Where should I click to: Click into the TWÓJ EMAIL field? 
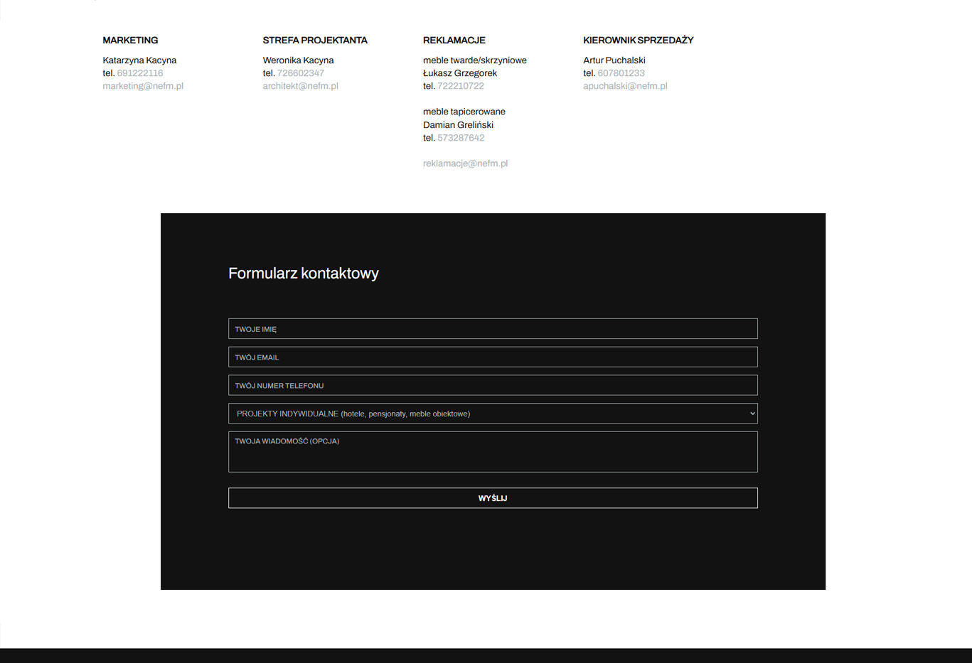pos(493,357)
